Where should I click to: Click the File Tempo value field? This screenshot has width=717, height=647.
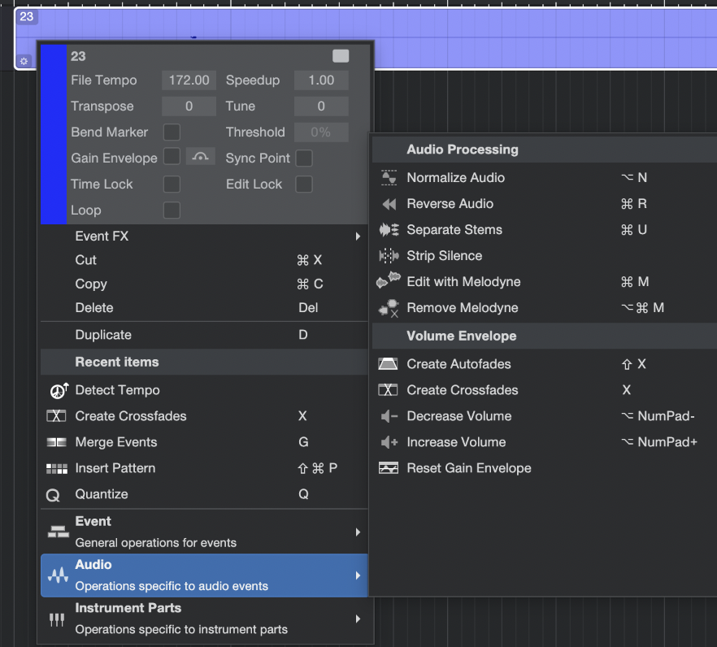[189, 80]
